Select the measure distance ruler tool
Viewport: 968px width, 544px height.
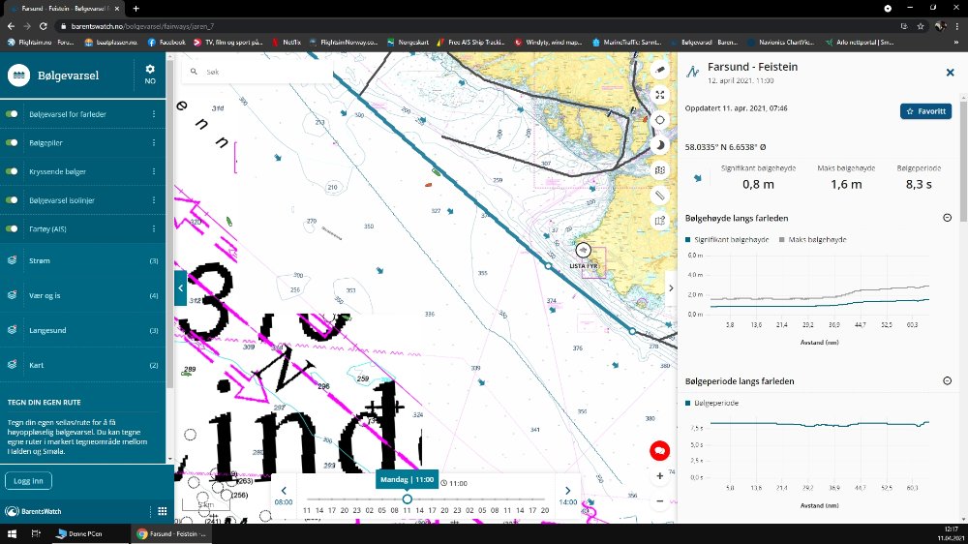click(660, 196)
